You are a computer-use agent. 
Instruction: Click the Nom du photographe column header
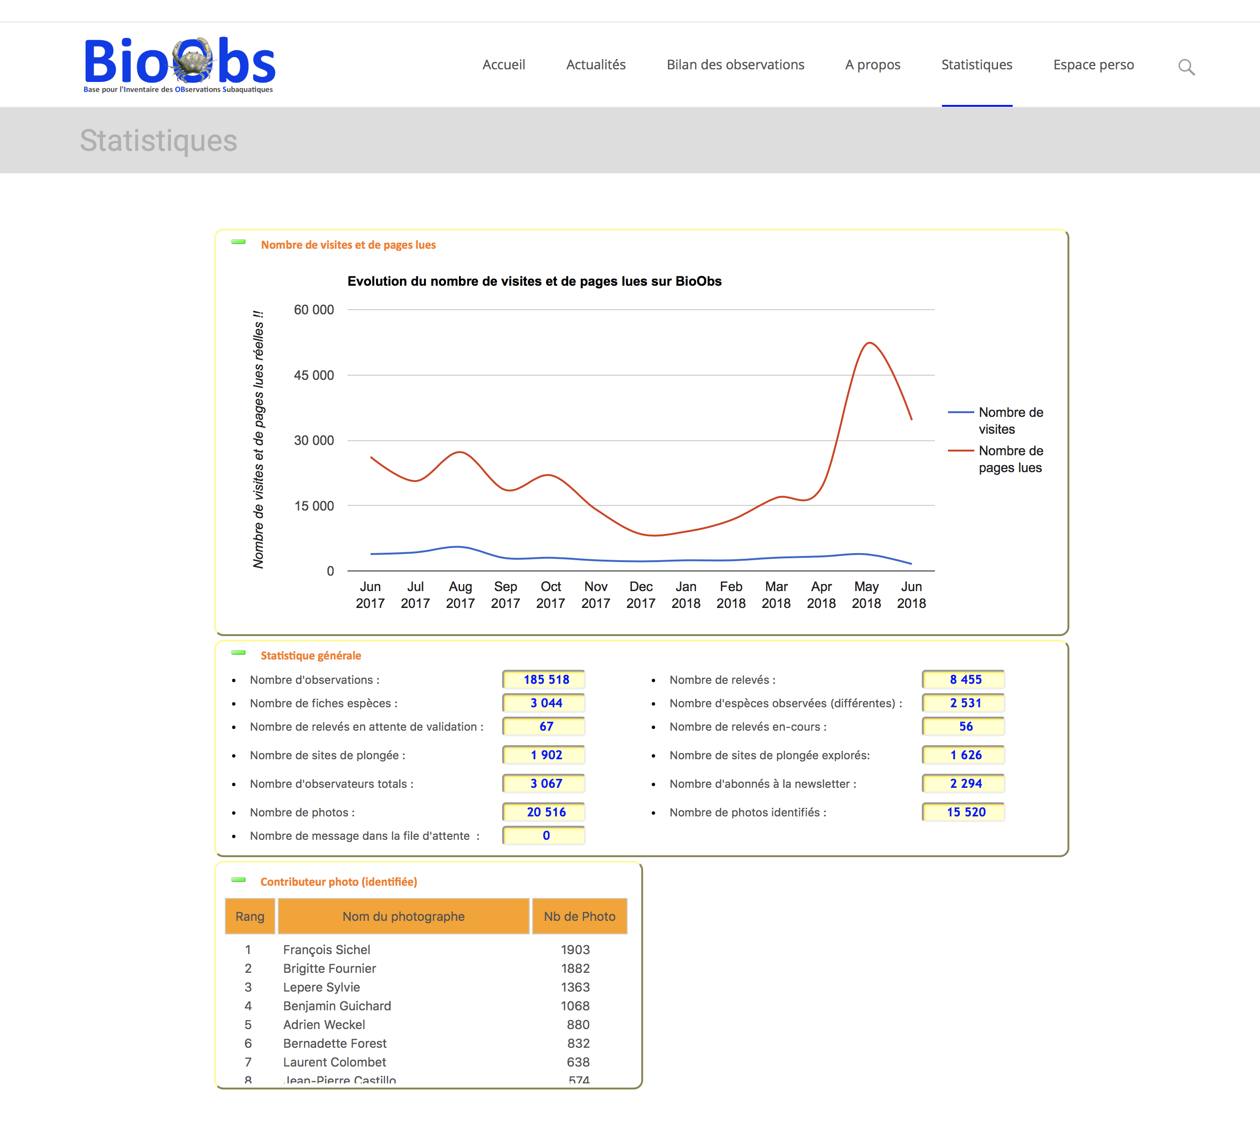[403, 916]
